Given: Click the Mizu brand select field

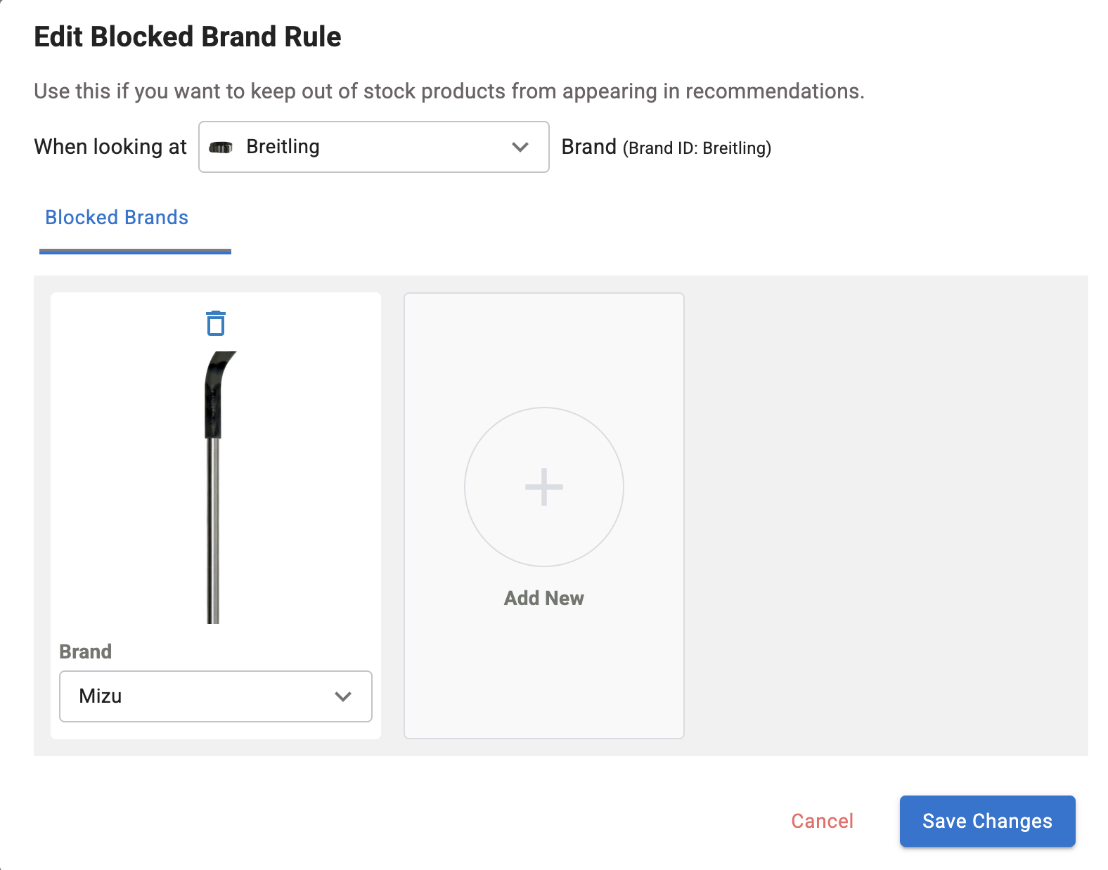Looking at the screenshot, I should pyautogui.click(x=216, y=696).
